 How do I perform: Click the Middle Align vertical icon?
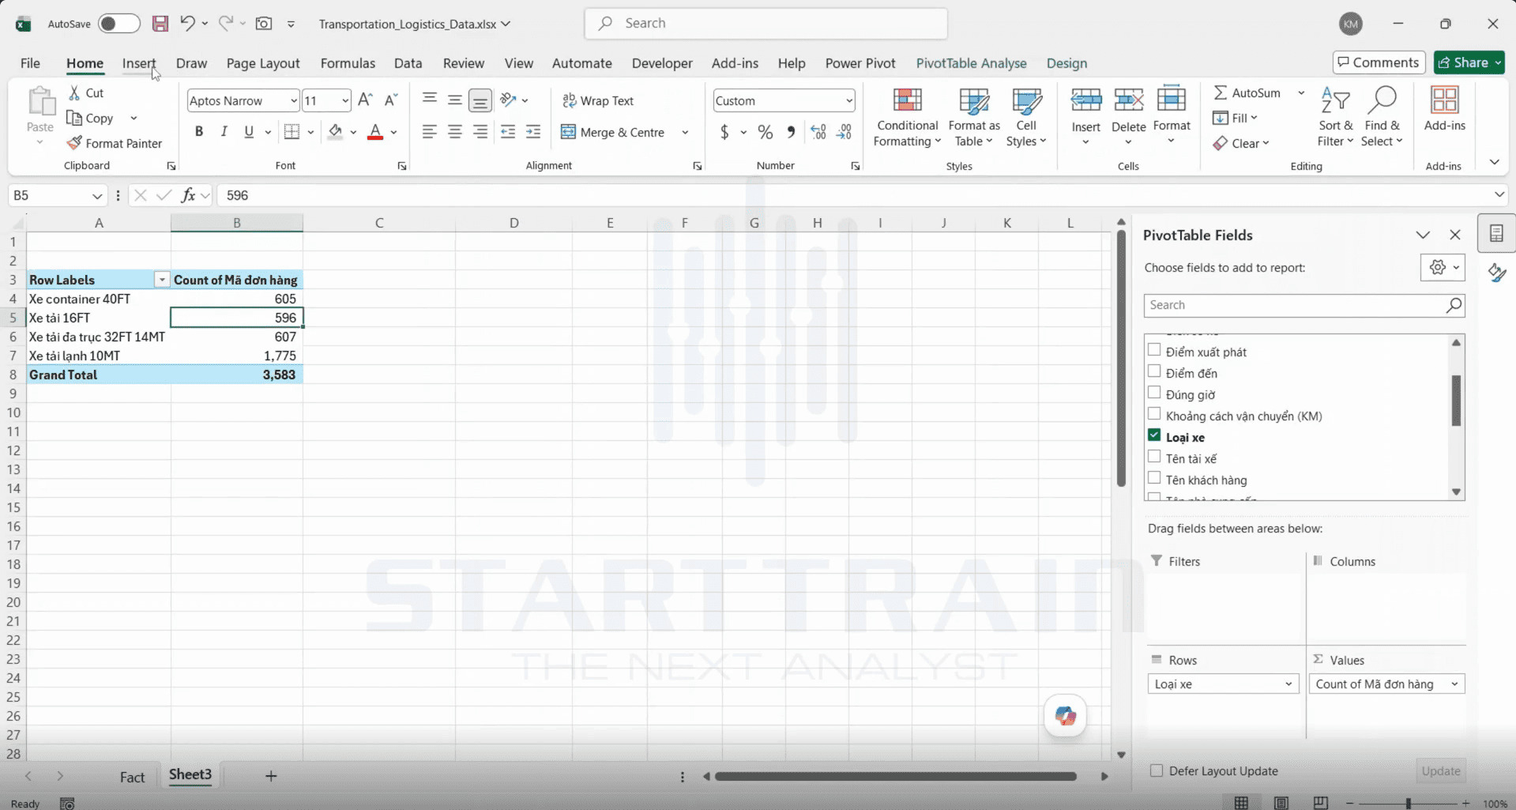[x=455, y=100]
